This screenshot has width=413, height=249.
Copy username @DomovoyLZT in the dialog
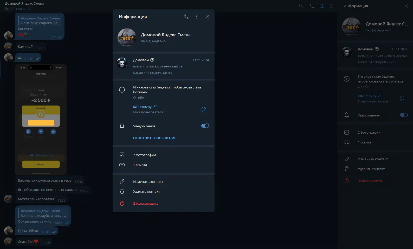145,107
